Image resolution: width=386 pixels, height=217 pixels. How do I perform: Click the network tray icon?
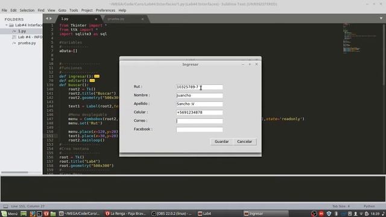[x=361, y=213]
